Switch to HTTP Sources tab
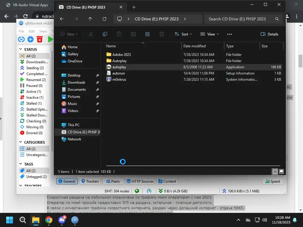This screenshot has width=303, height=227. tap(140, 181)
